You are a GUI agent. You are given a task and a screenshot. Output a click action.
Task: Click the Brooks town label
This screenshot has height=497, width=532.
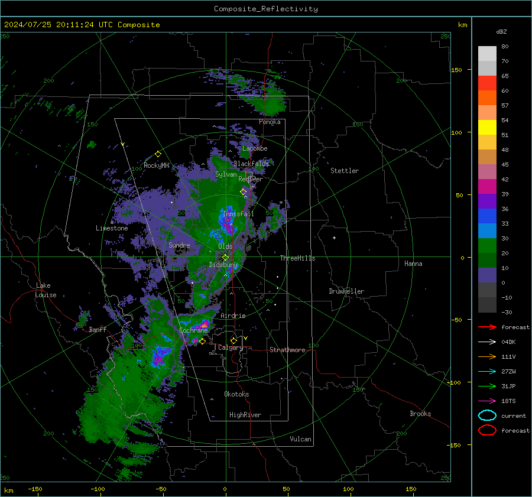[x=420, y=414]
